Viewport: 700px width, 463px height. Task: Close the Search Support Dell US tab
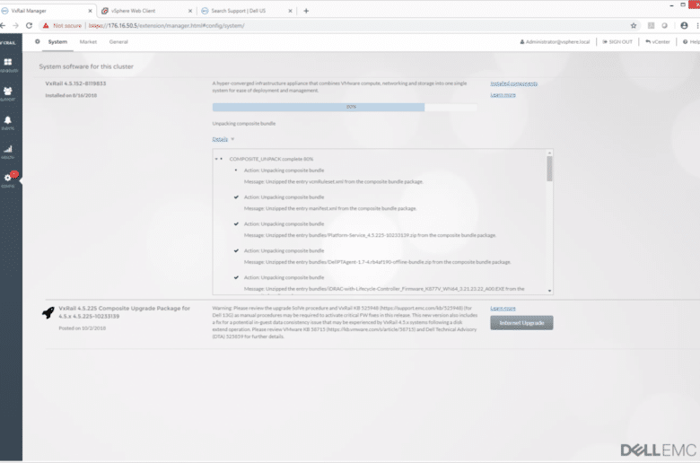point(290,11)
